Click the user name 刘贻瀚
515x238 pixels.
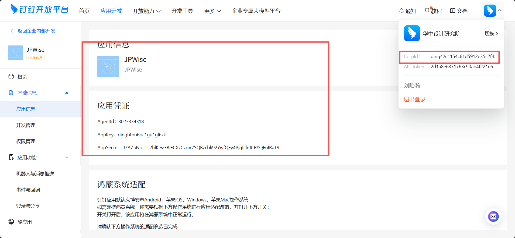point(412,86)
